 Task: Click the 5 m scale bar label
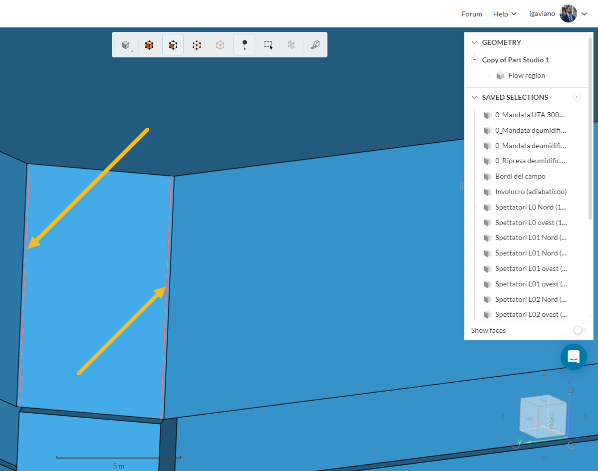pos(119,466)
